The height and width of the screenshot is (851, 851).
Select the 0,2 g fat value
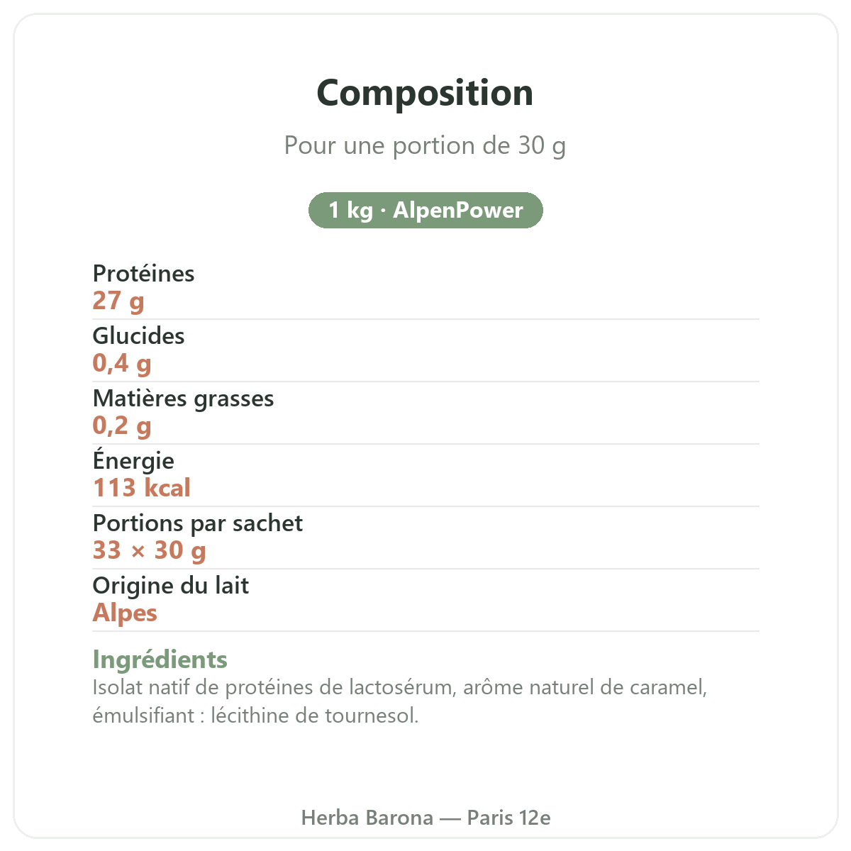coord(122,425)
